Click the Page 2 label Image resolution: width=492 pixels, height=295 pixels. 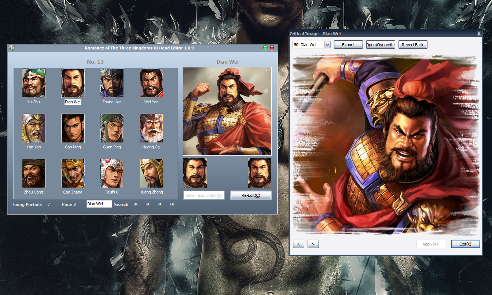[69, 204]
